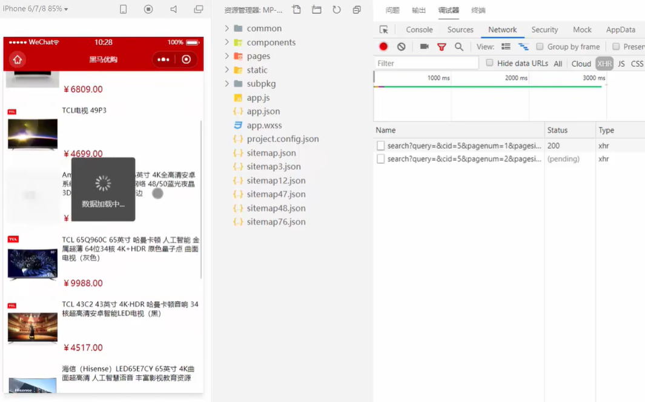The height and width of the screenshot is (402, 645).
Task: Open the Security tab
Action: [544, 30]
